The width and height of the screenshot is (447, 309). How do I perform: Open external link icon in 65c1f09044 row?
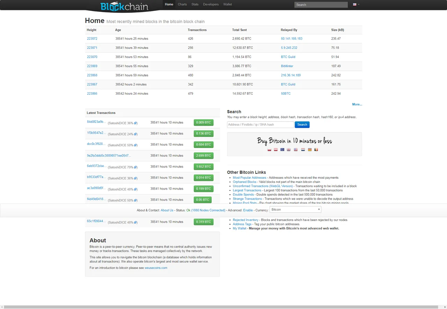pyautogui.click(x=136, y=222)
